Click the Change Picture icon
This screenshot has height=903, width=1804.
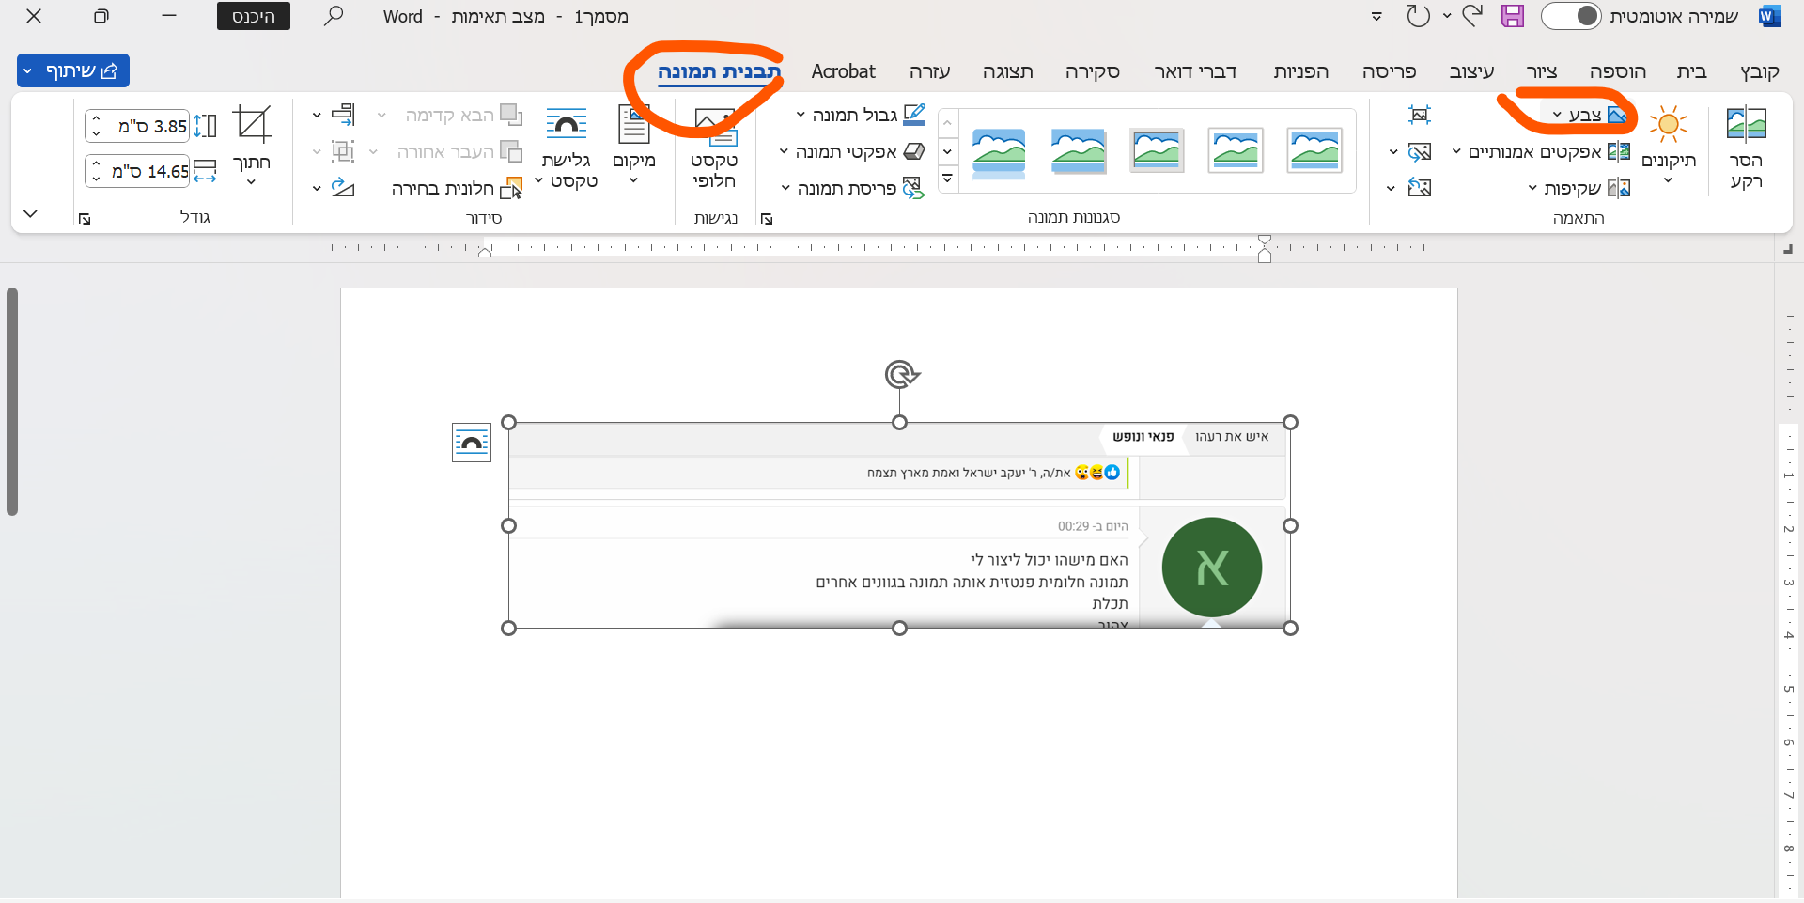pyautogui.click(x=1419, y=151)
